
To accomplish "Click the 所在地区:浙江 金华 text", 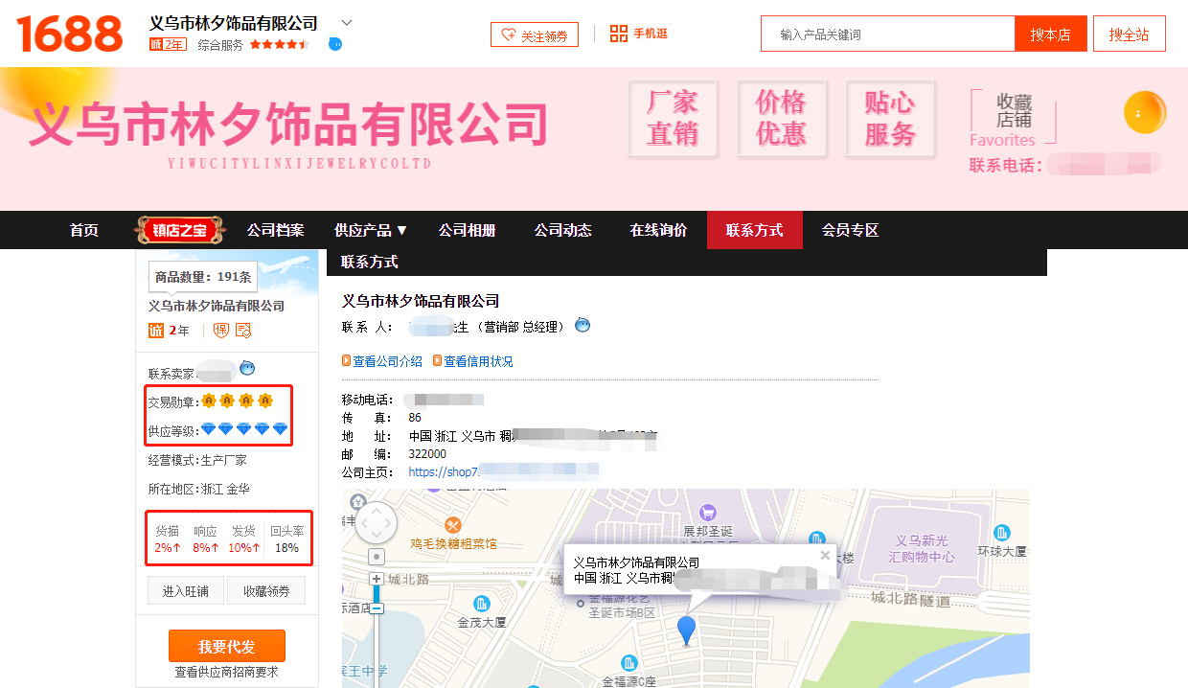I will [198, 489].
